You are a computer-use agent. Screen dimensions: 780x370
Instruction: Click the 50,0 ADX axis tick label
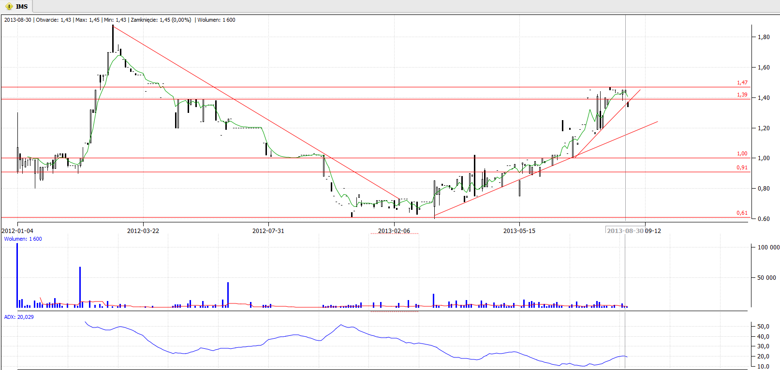pos(763,327)
